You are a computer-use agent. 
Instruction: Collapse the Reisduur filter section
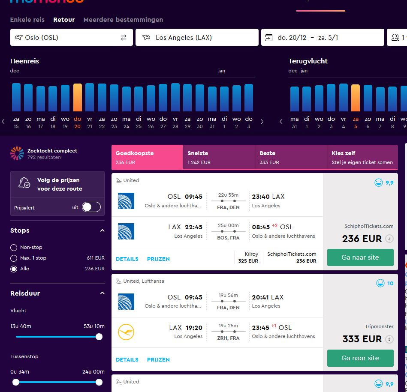102,293
